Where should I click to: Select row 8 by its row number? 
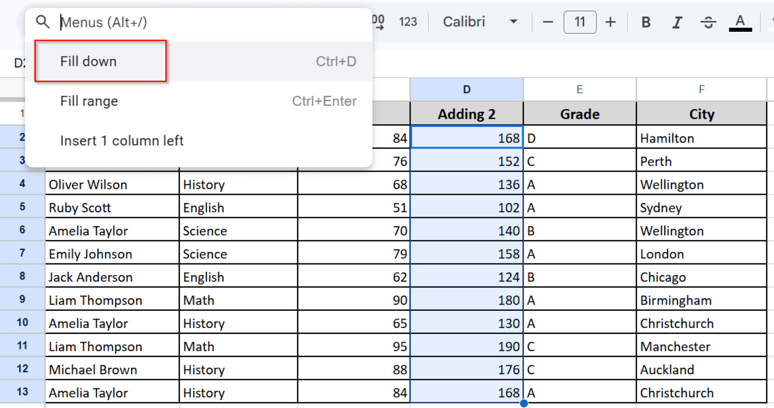point(22,277)
